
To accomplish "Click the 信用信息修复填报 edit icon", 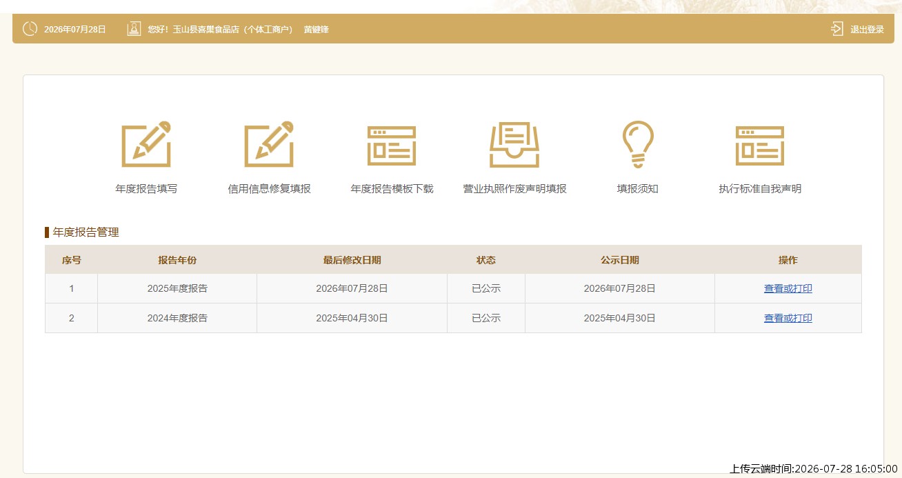I will [269, 144].
